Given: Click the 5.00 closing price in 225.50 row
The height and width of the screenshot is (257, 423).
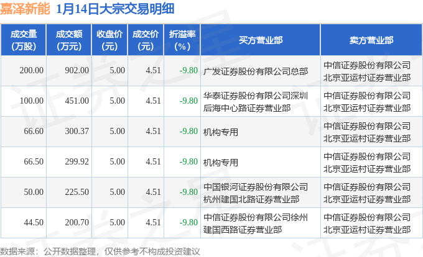Looking at the screenshot, I should tap(118, 192).
